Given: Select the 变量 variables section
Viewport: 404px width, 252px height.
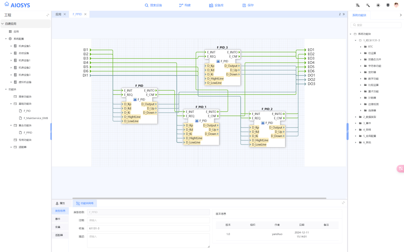Looking at the screenshot, I should click(58, 227).
